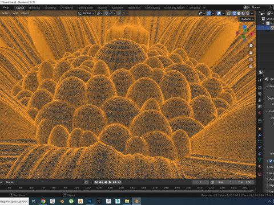Open snapping options dropdown
The width and height of the screenshot is (274, 205).
click(112, 13)
